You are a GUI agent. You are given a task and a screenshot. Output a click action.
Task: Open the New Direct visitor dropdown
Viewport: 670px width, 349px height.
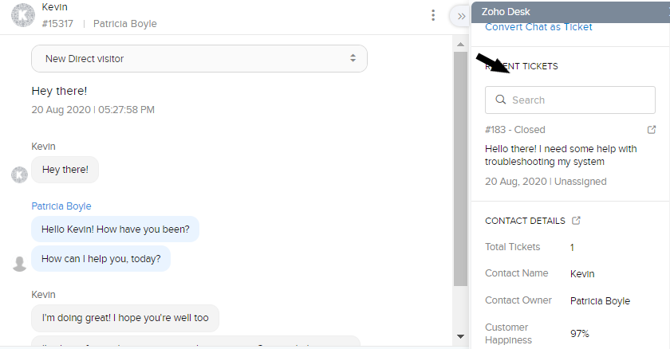click(199, 58)
